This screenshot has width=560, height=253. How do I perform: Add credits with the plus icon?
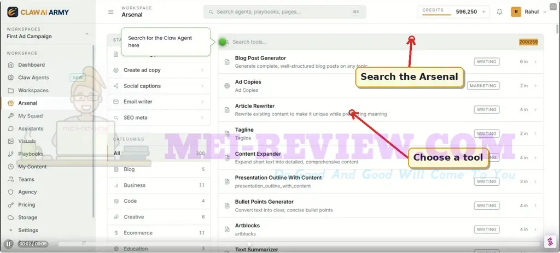click(x=483, y=12)
